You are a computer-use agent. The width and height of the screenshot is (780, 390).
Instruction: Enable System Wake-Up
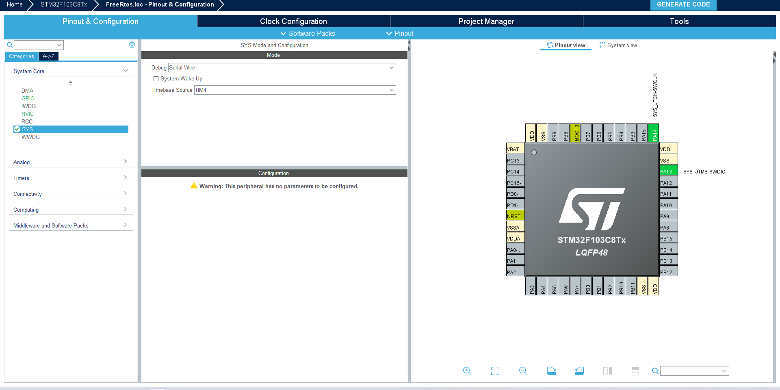(156, 79)
